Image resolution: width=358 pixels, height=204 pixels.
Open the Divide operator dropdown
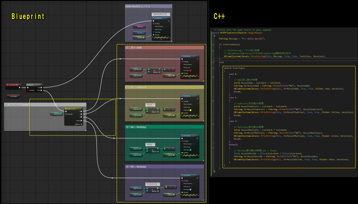[152, 184]
